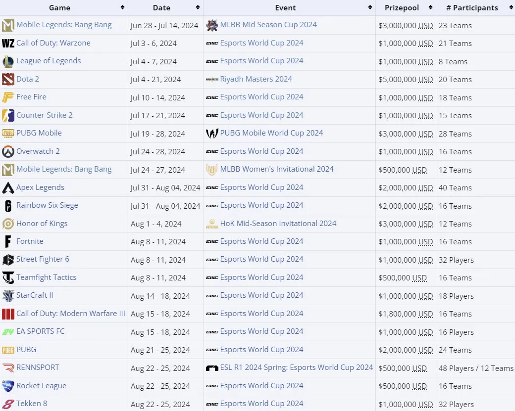Click the HoK Mid-Season Invitational event logo
515x411 pixels.
point(212,224)
